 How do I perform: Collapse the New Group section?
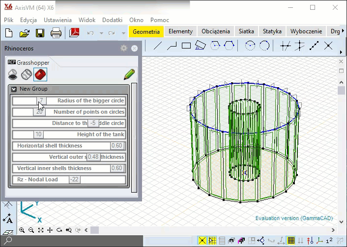pyautogui.click(x=14, y=89)
